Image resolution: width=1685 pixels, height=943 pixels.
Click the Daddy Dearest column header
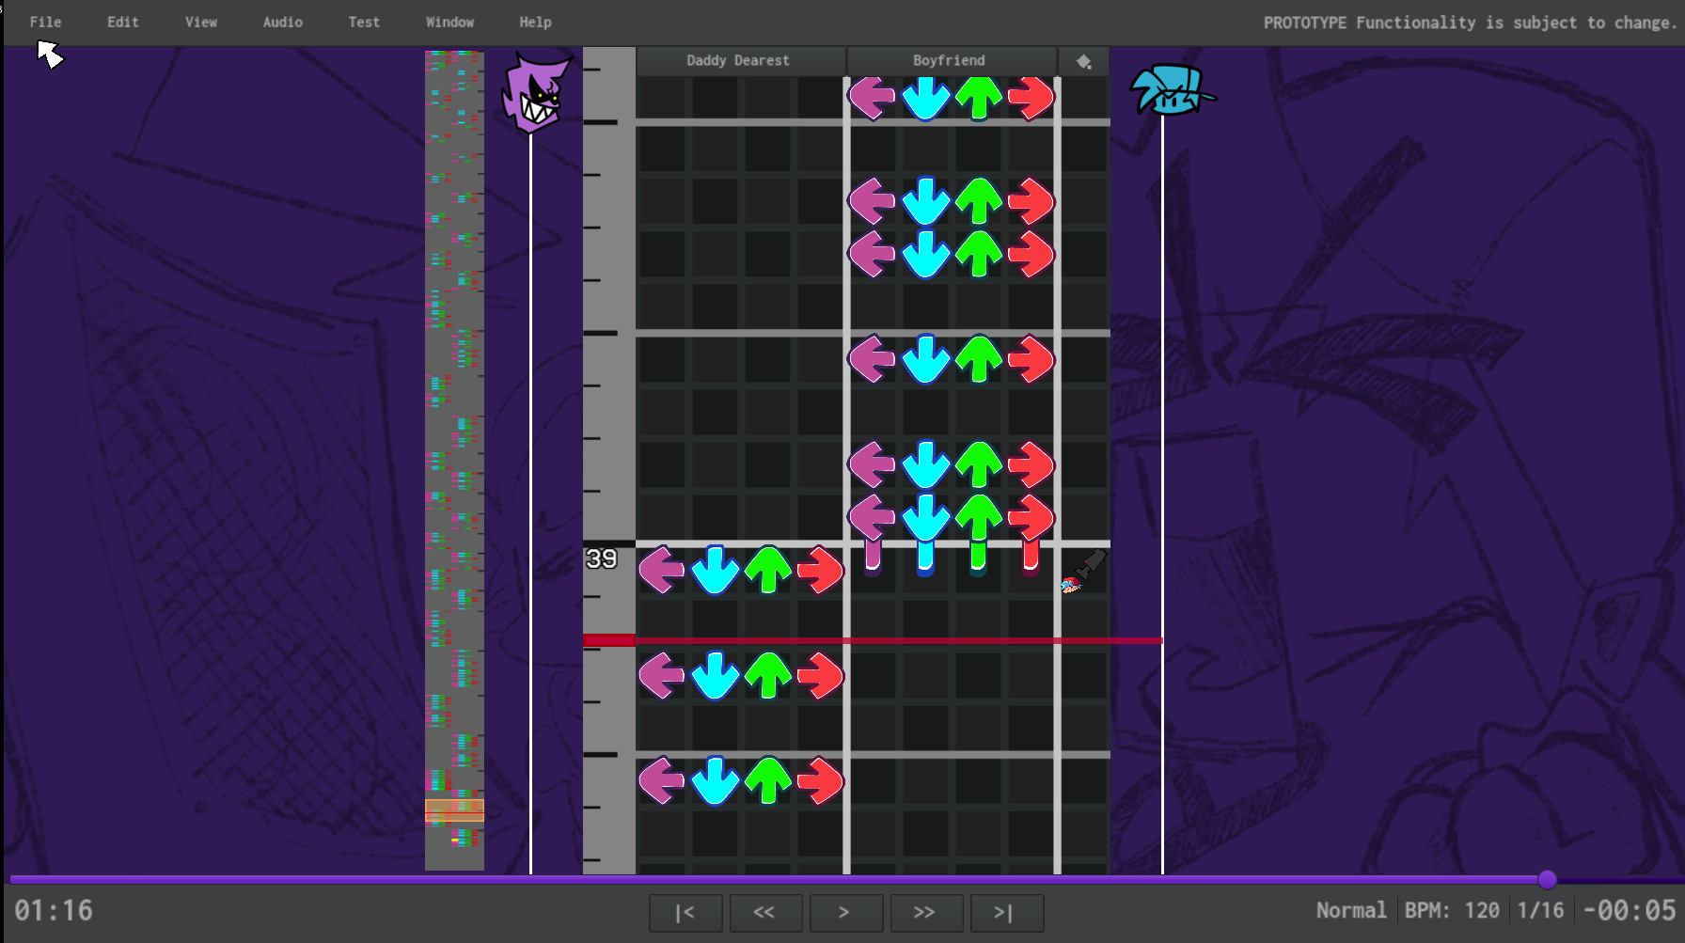tap(739, 61)
